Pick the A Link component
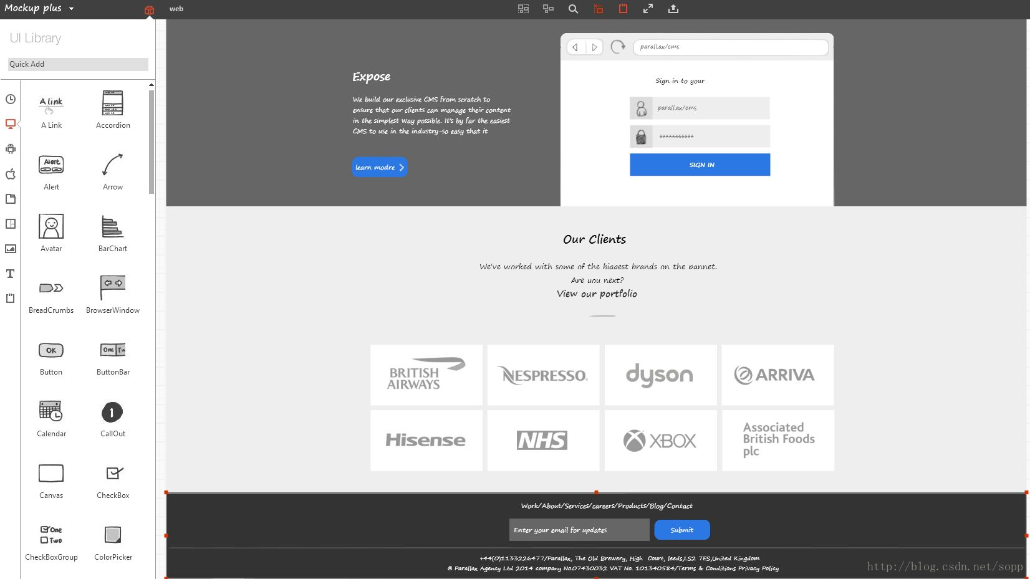This screenshot has height=579, width=1030. [51, 110]
